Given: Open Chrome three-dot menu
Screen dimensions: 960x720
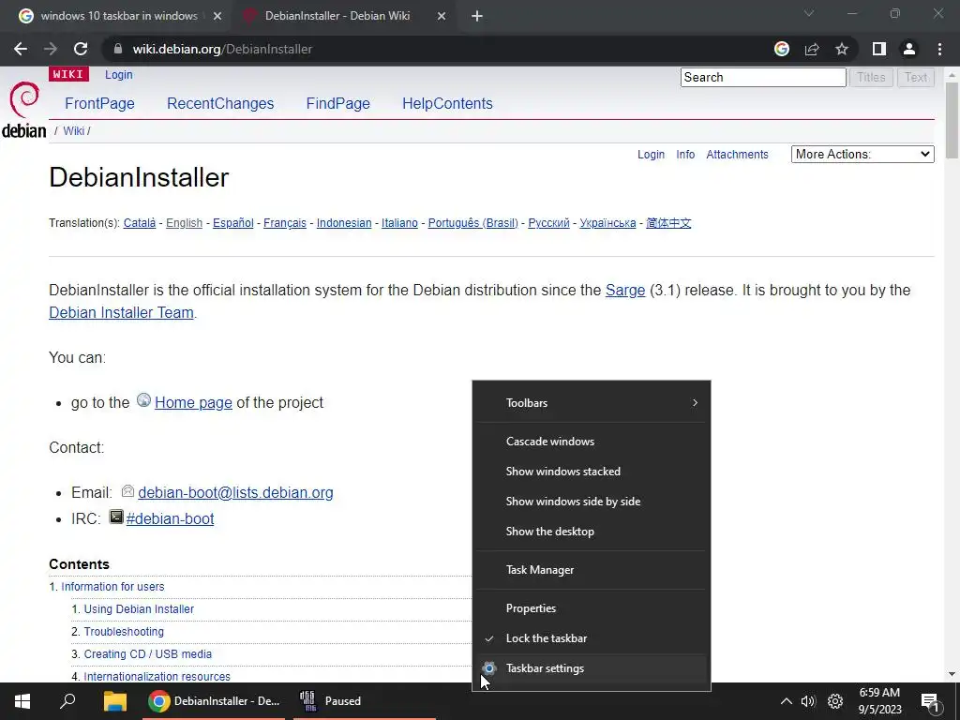Looking at the screenshot, I should point(939,49).
